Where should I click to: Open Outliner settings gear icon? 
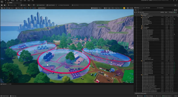click(176, 10)
